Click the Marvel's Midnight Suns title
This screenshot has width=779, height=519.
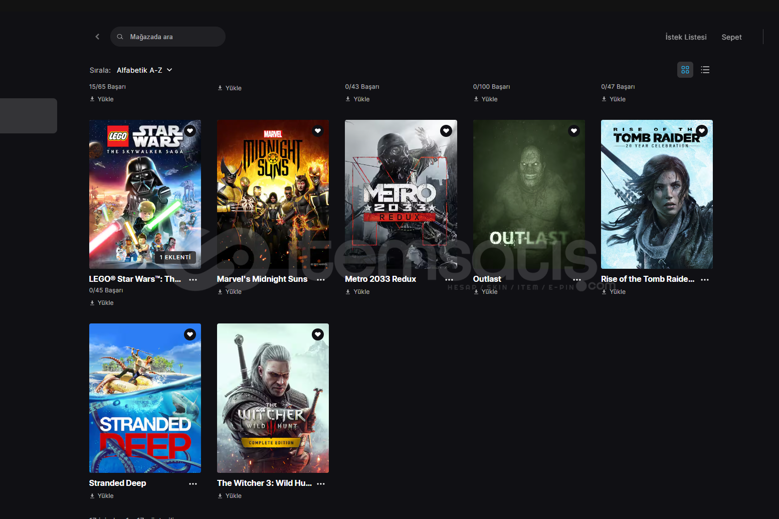pos(262,279)
